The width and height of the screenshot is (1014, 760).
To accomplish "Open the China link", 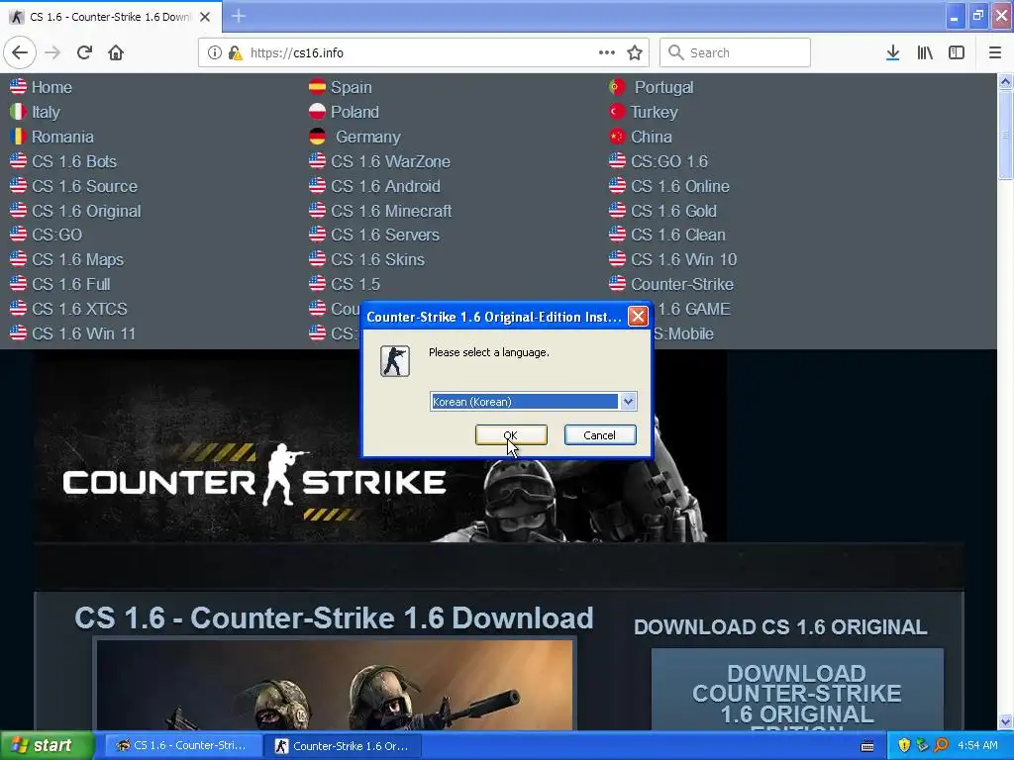I will coord(652,137).
